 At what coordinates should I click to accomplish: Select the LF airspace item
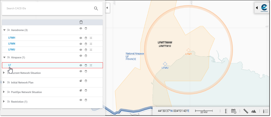click(x=10, y=65)
